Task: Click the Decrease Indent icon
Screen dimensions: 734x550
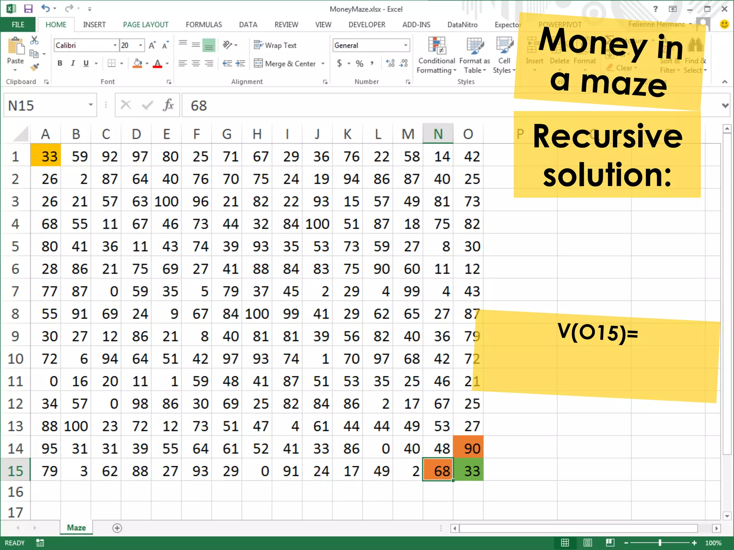Action: 227,63
